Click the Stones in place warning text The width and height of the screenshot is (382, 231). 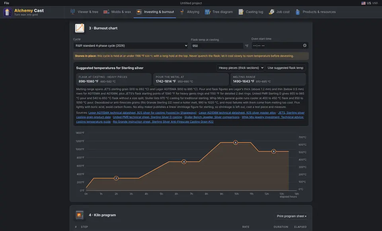point(184,56)
